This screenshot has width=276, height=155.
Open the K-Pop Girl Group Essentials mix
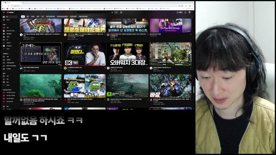tap(171, 26)
